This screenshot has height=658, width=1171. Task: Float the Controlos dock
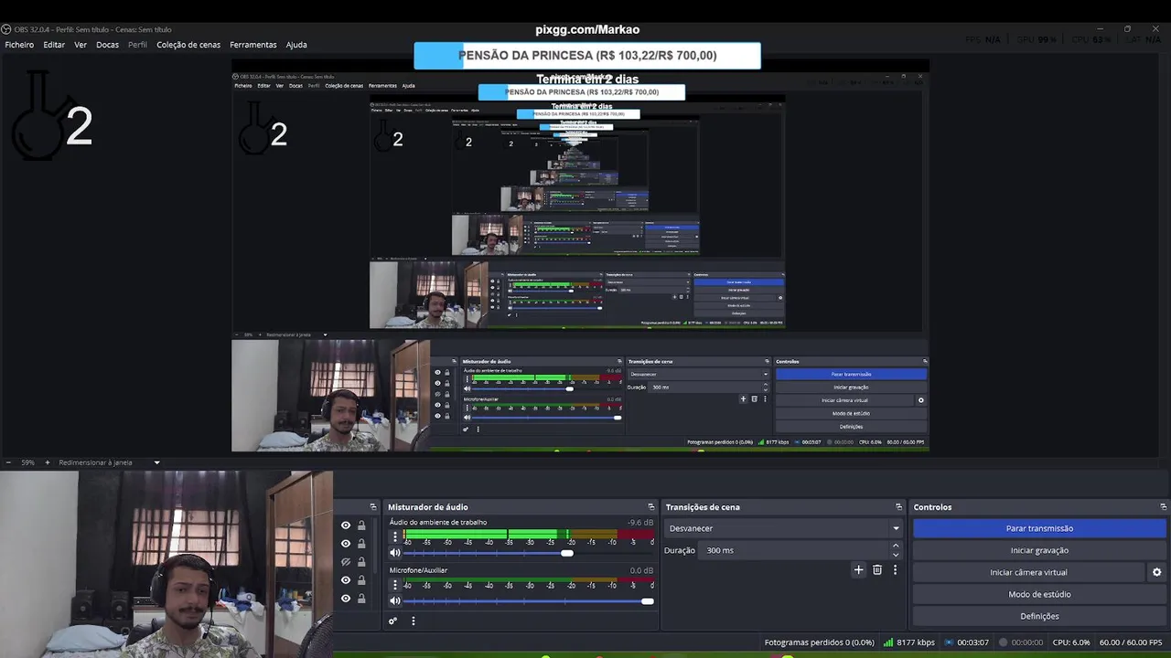[1163, 507]
